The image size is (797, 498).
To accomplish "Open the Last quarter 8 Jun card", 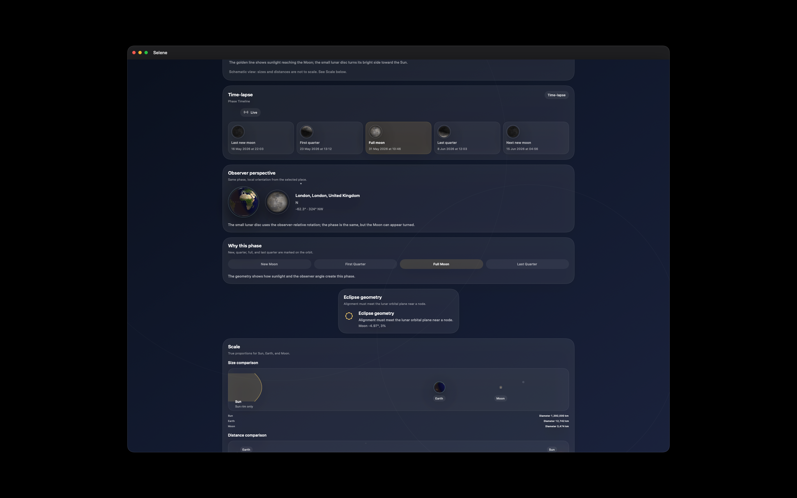I will pos(467,138).
